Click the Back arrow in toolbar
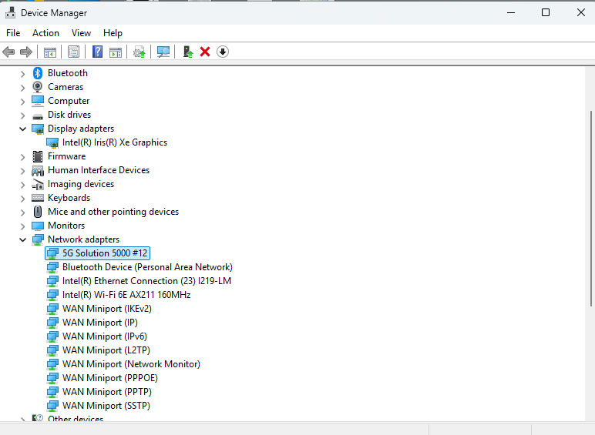The height and width of the screenshot is (435, 595). [x=8, y=52]
